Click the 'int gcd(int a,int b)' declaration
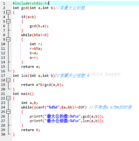 click(34, 8)
